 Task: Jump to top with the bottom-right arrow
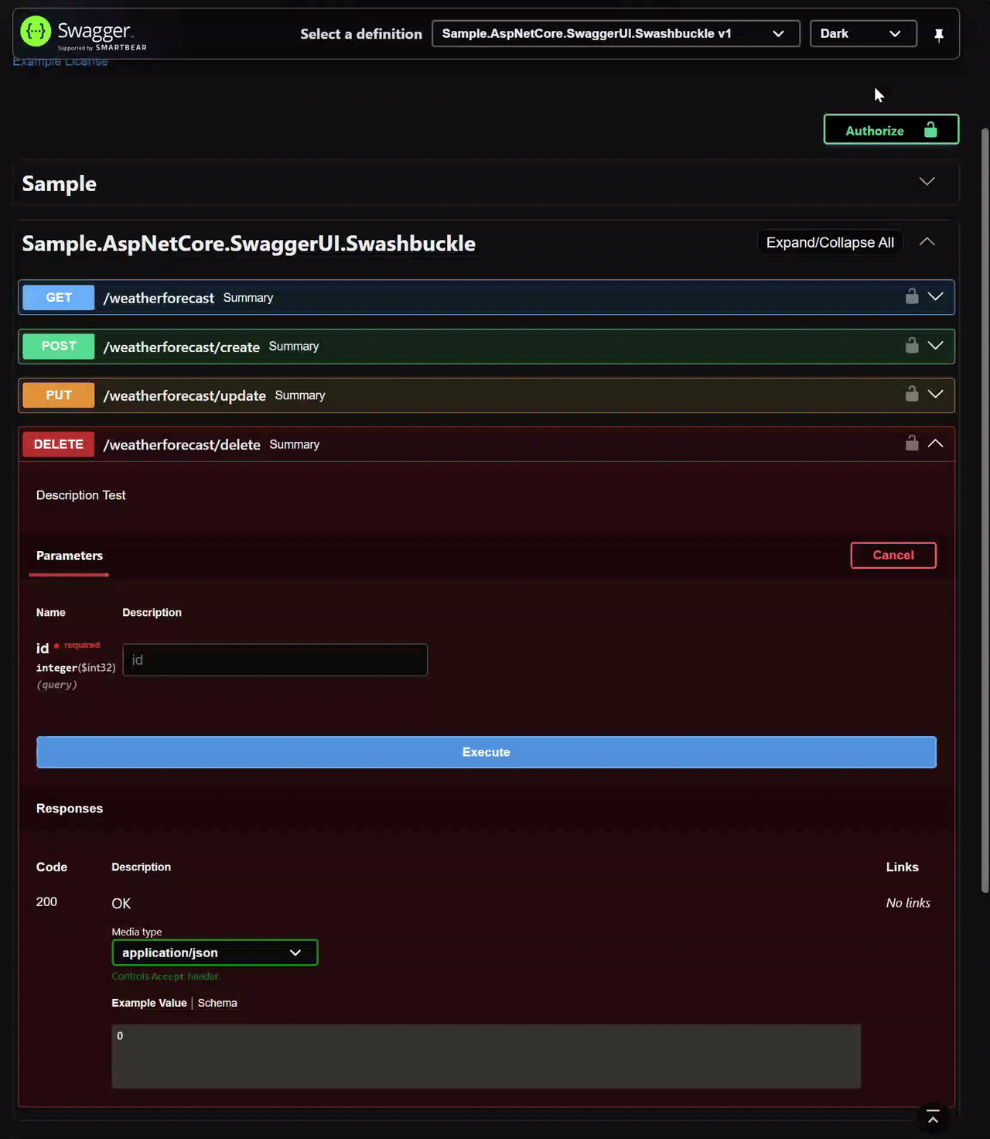point(933,1117)
